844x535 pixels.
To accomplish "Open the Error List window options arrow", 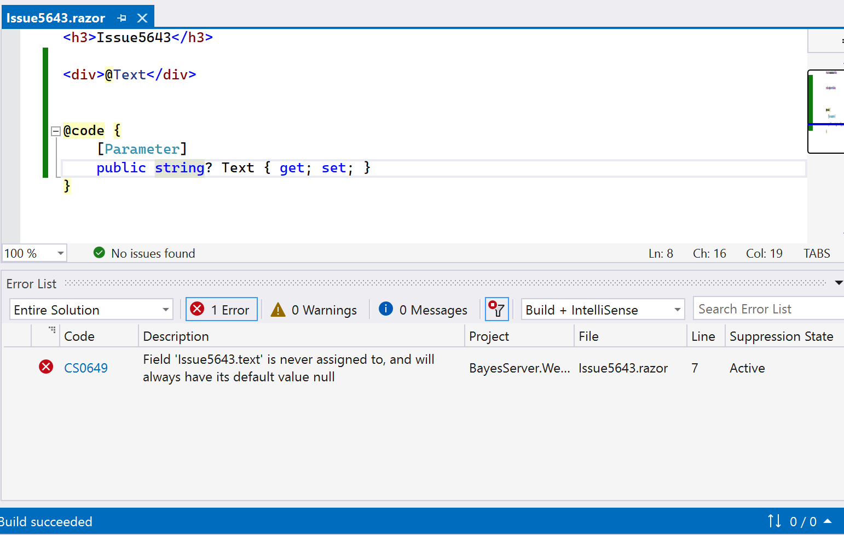I will point(838,283).
